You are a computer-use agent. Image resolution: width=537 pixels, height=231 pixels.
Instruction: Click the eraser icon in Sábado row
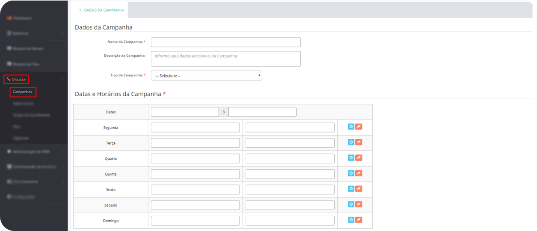tap(358, 204)
